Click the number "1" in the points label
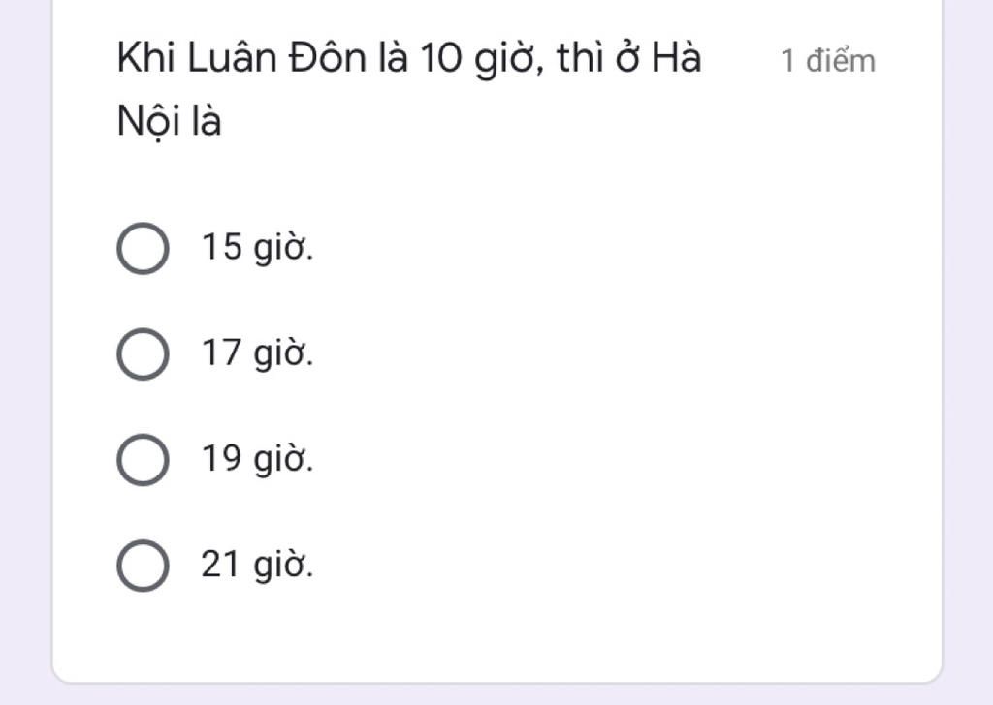993x705 pixels. 789,61
